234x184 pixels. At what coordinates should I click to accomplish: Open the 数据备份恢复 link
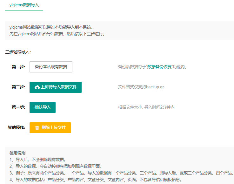[x=159, y=67]
